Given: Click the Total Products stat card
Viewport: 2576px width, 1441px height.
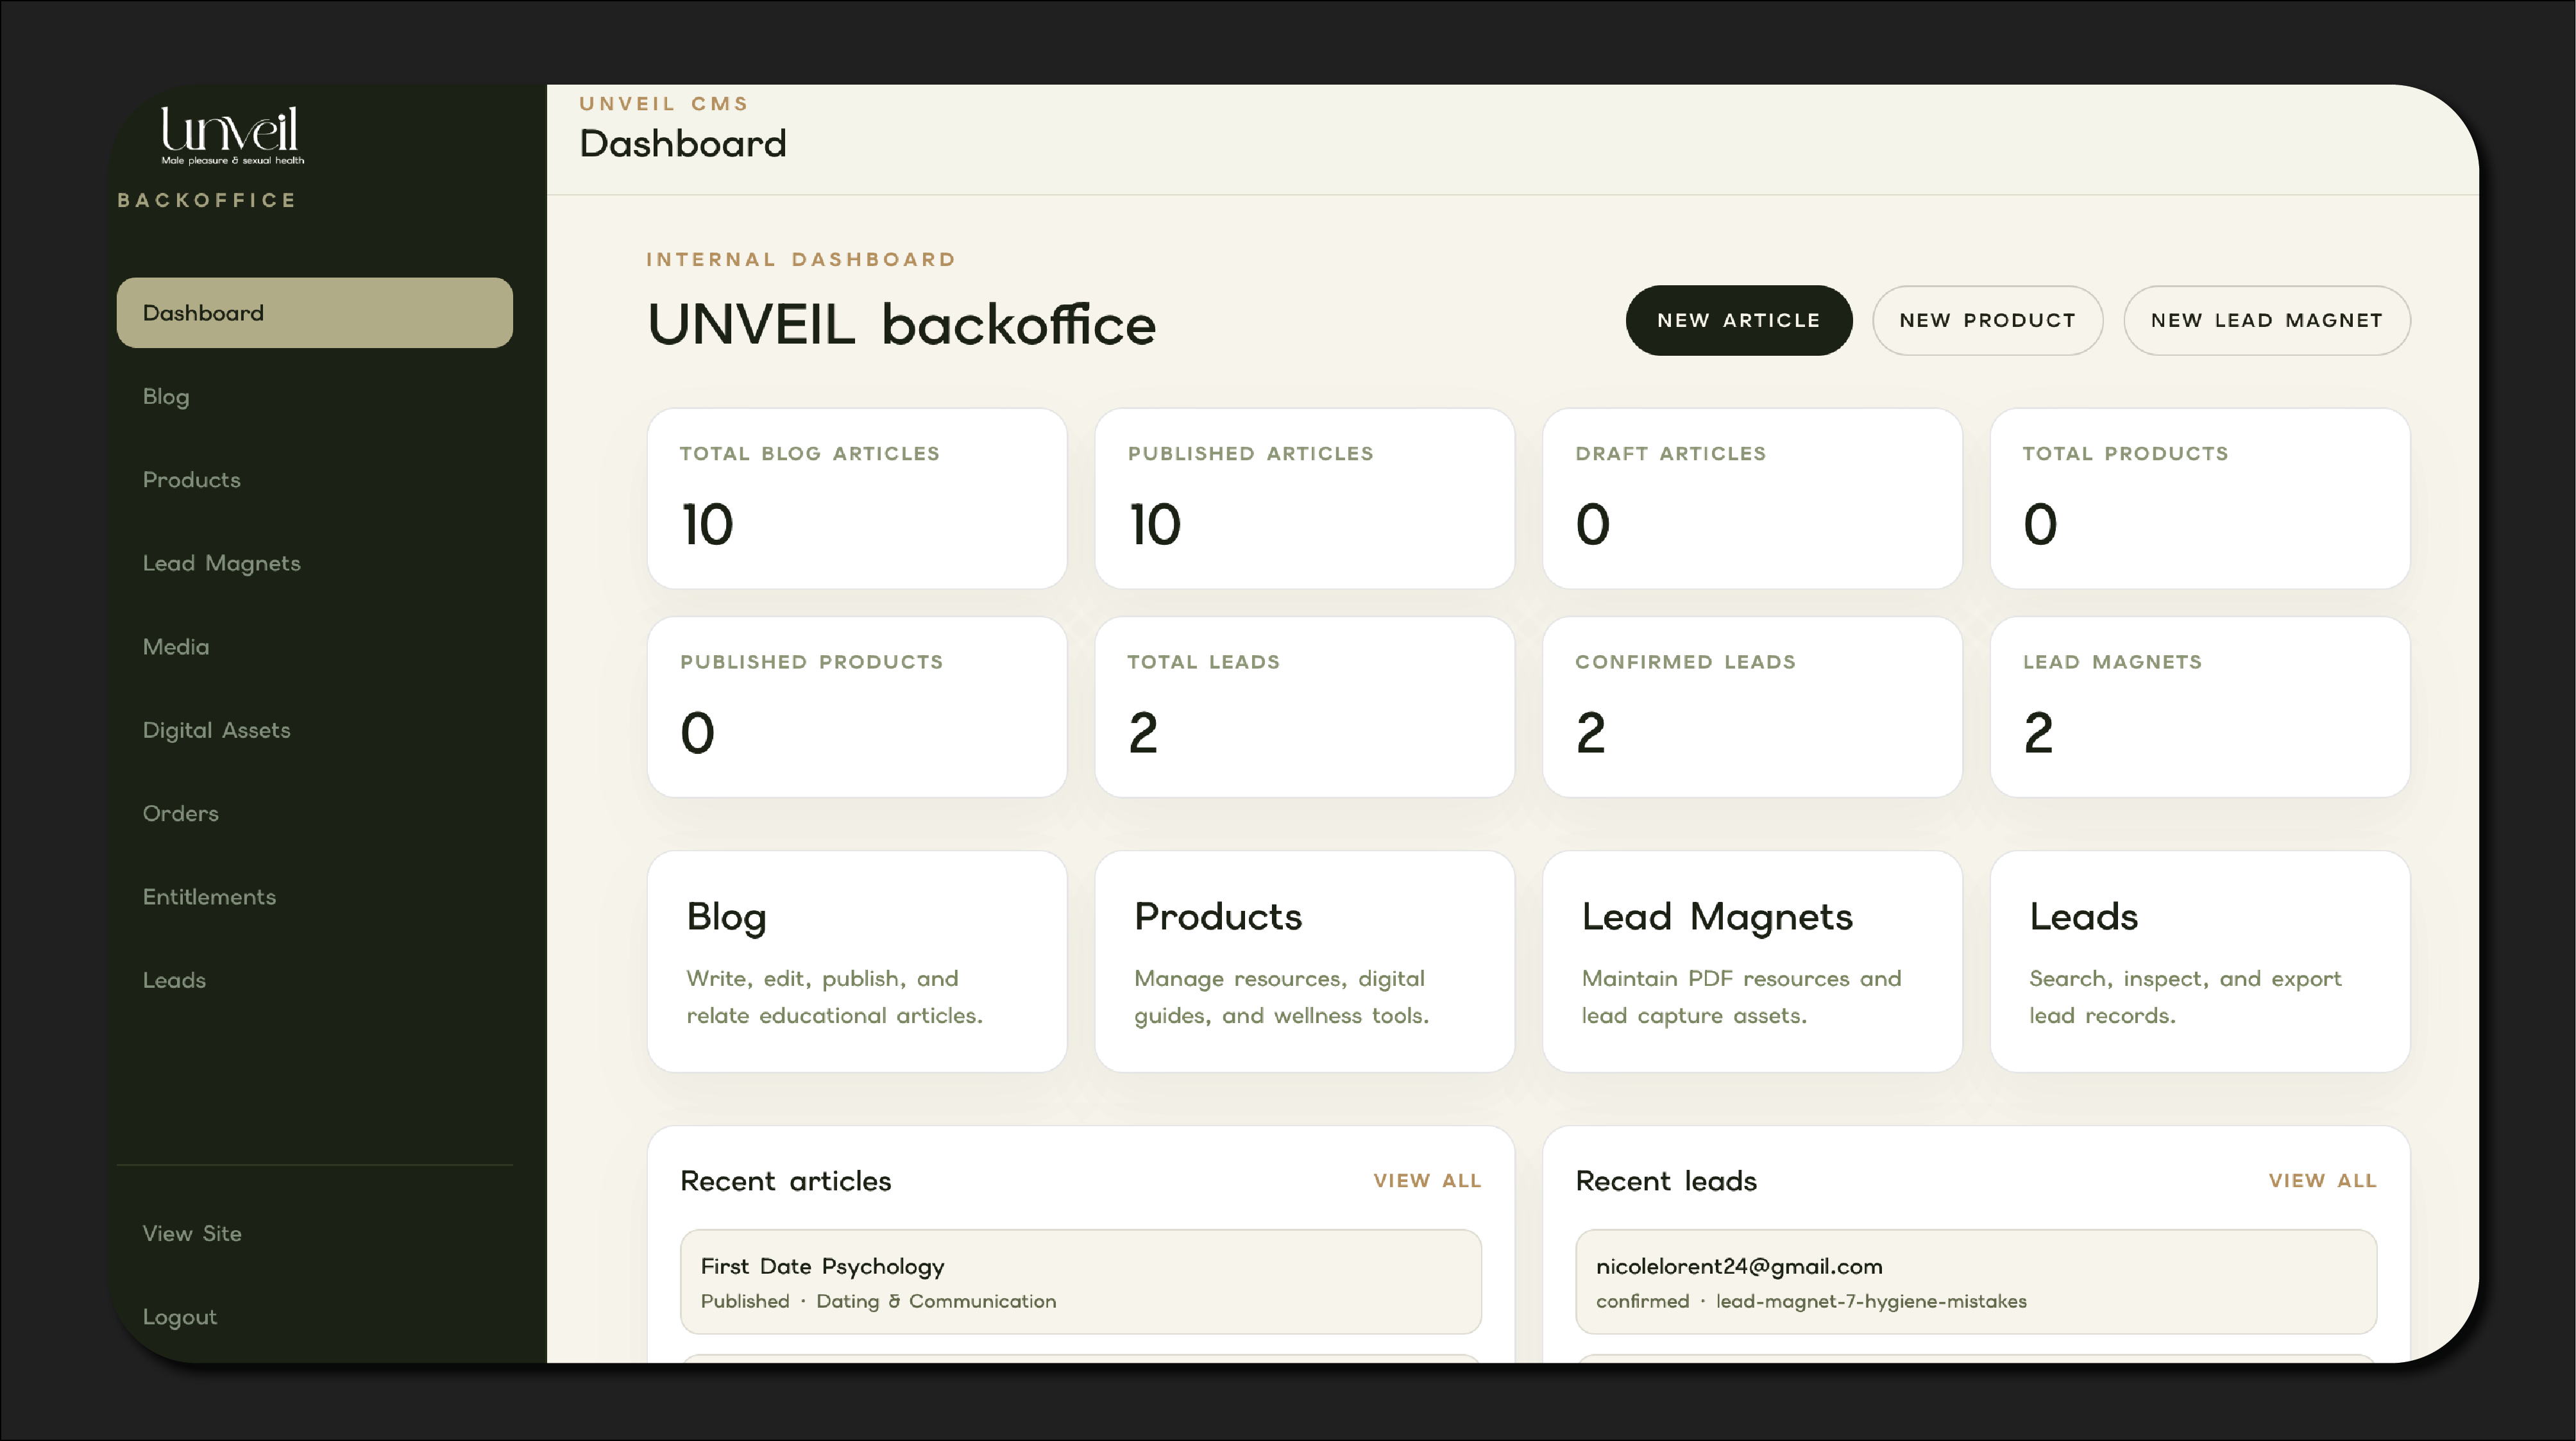Looking at the screenshot, I should pyautogui.click(x=2200, y=499).
